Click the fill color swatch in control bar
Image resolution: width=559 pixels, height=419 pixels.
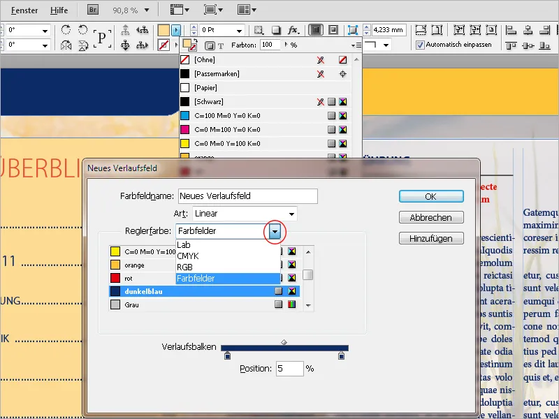coord(164,30)
